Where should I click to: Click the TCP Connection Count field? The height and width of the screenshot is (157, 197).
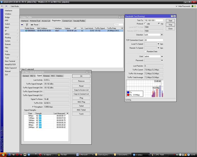click(x=154, y=40)
